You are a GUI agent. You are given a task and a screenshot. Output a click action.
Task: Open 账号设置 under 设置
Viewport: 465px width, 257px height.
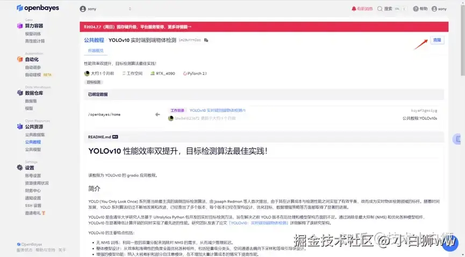tap(33, 176)
